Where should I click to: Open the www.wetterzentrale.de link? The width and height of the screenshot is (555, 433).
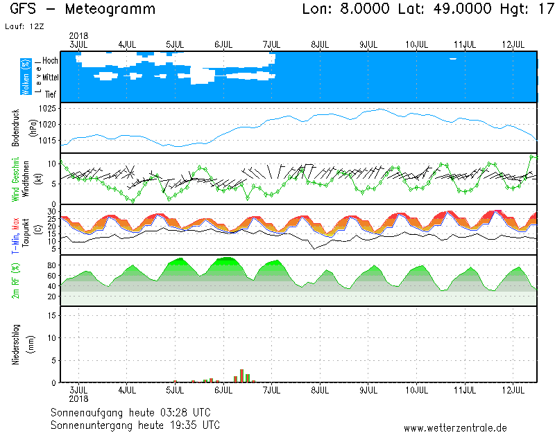coord(455,427)
